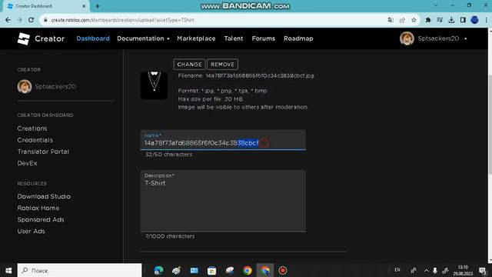The image size is (492, 277).
Task: Open User Ads link
Action: pos(31,232)
